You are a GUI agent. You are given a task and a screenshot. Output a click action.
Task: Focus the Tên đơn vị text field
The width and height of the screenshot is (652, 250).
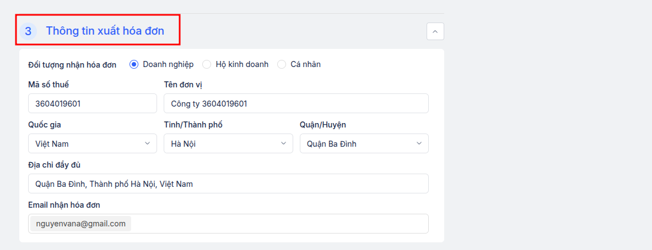pyautogui.click(x=296, y=103)
